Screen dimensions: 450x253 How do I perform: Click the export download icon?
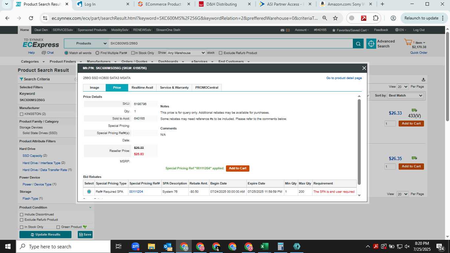click(x=423, y=79)
